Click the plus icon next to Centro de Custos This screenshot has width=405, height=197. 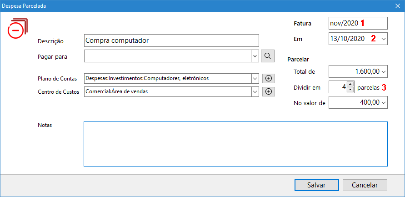268,91
